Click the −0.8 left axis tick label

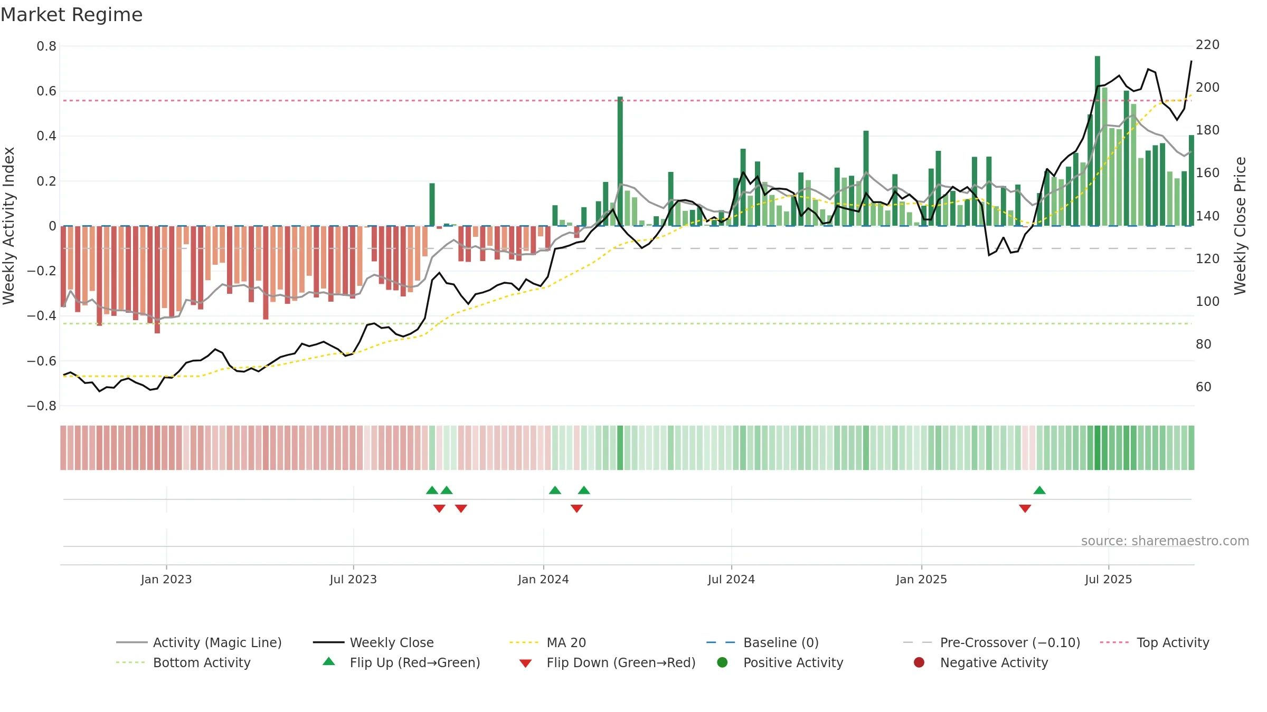click(x=42, y=406)
